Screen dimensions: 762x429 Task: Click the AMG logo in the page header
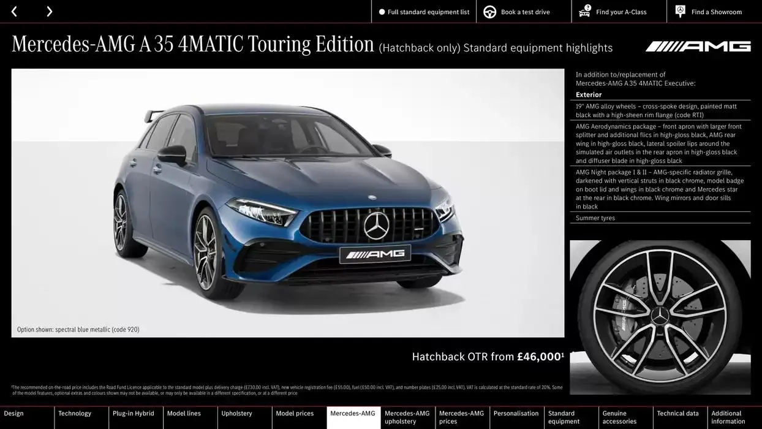click(x=698, y=45)
